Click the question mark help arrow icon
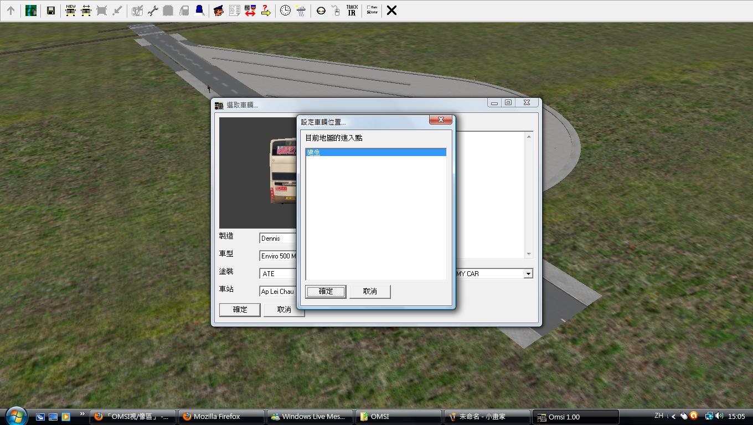The image size is (753, 425). coord(265,11)
